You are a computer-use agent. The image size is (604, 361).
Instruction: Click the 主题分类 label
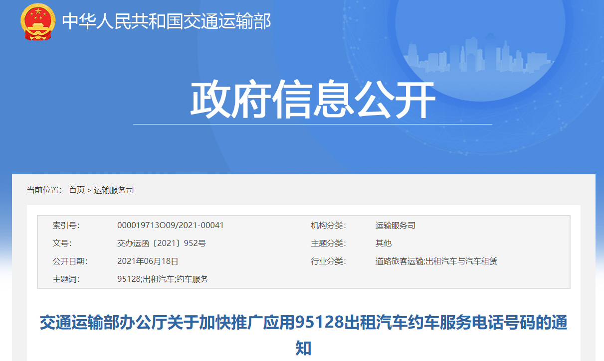329,243
